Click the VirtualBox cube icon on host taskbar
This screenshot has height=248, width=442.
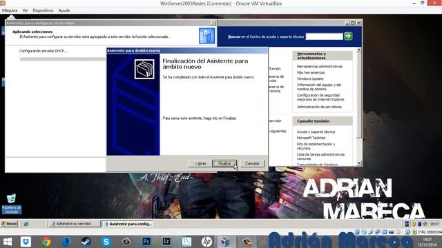click(x=225, y=242)
